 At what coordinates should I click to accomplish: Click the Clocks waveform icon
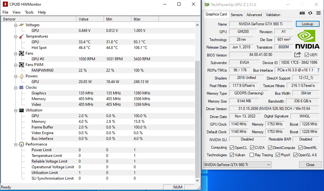point(21,87)
